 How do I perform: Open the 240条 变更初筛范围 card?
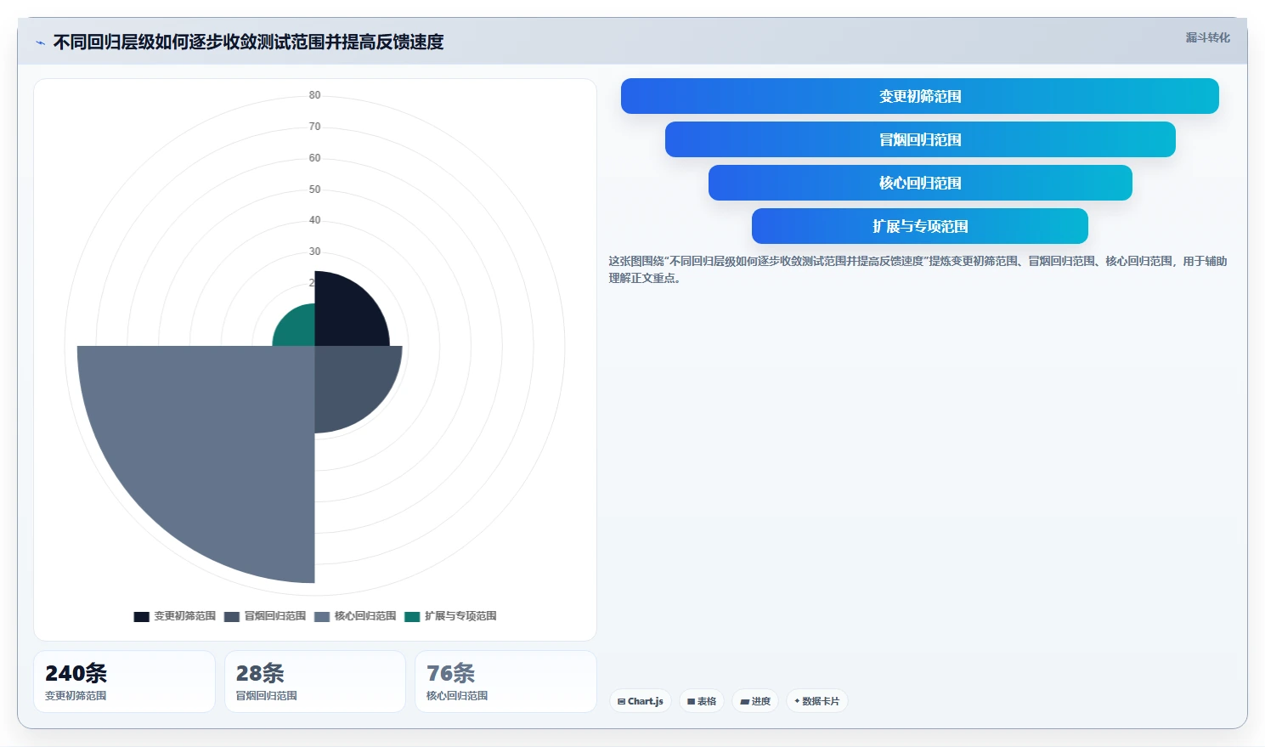[124, 682]
